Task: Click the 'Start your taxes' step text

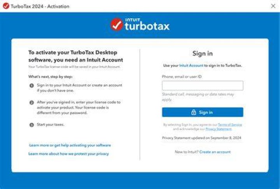Action: [51, 124]
